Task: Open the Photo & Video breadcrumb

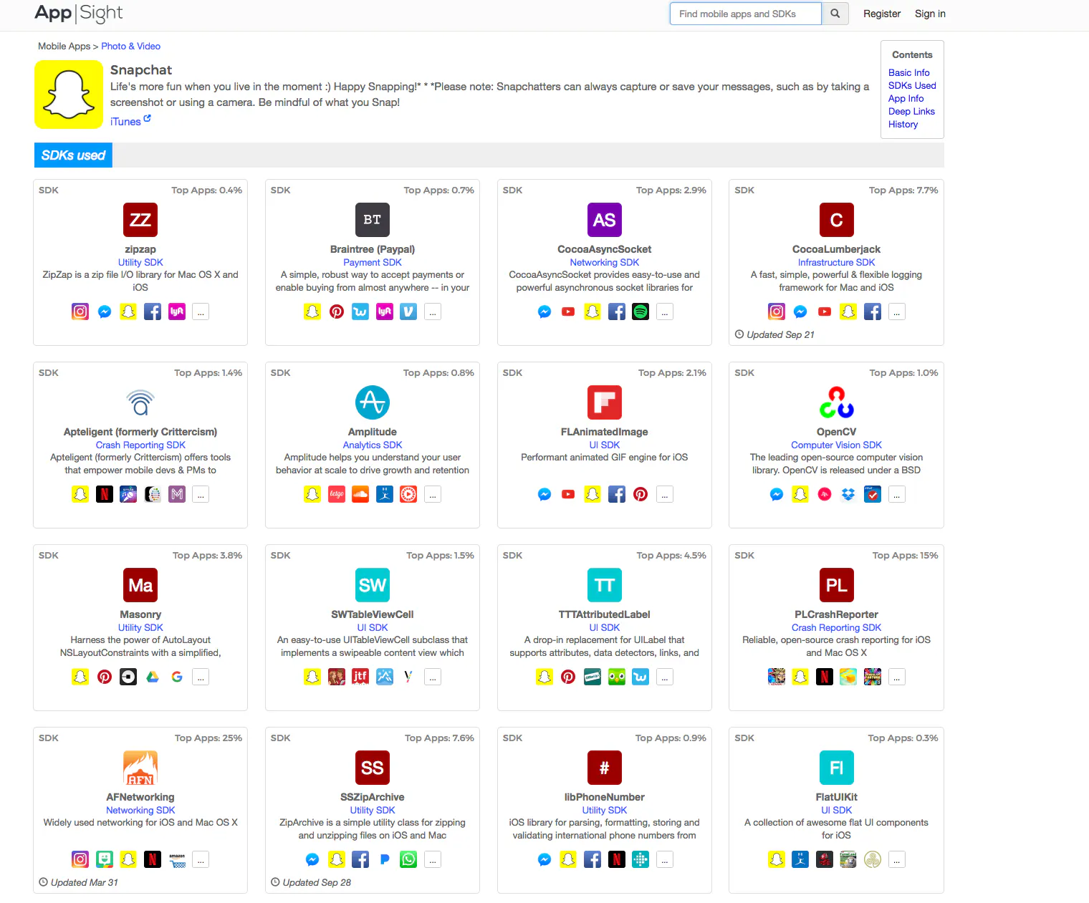Action: click(130, 46)
